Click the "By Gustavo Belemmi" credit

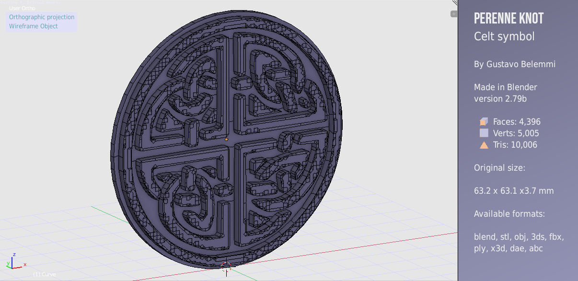tap(515, 64)
